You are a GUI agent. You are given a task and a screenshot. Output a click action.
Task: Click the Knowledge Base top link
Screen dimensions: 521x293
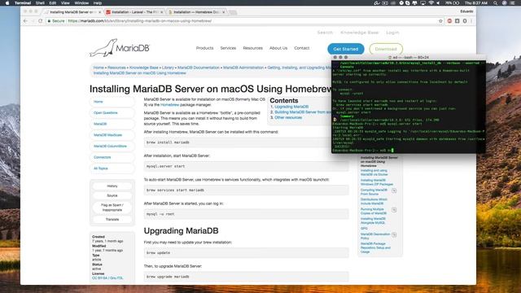(360, 33)
